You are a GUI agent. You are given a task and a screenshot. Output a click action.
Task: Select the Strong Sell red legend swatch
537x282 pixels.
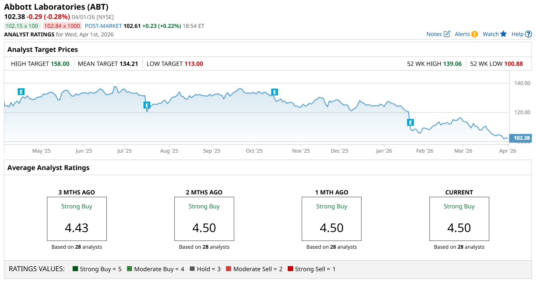pyautogui.click(x=290, y=269)
